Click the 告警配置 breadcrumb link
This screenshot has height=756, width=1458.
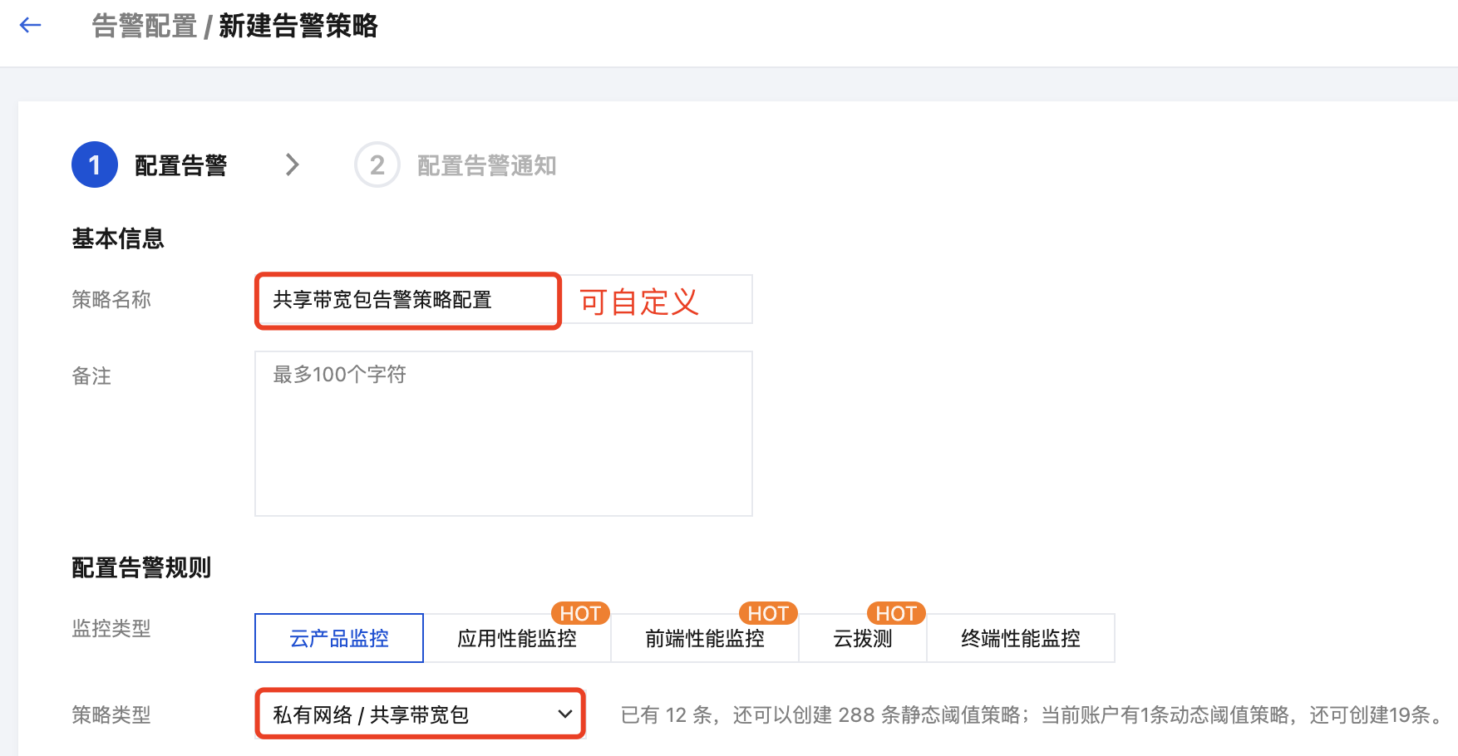[145, 27]
